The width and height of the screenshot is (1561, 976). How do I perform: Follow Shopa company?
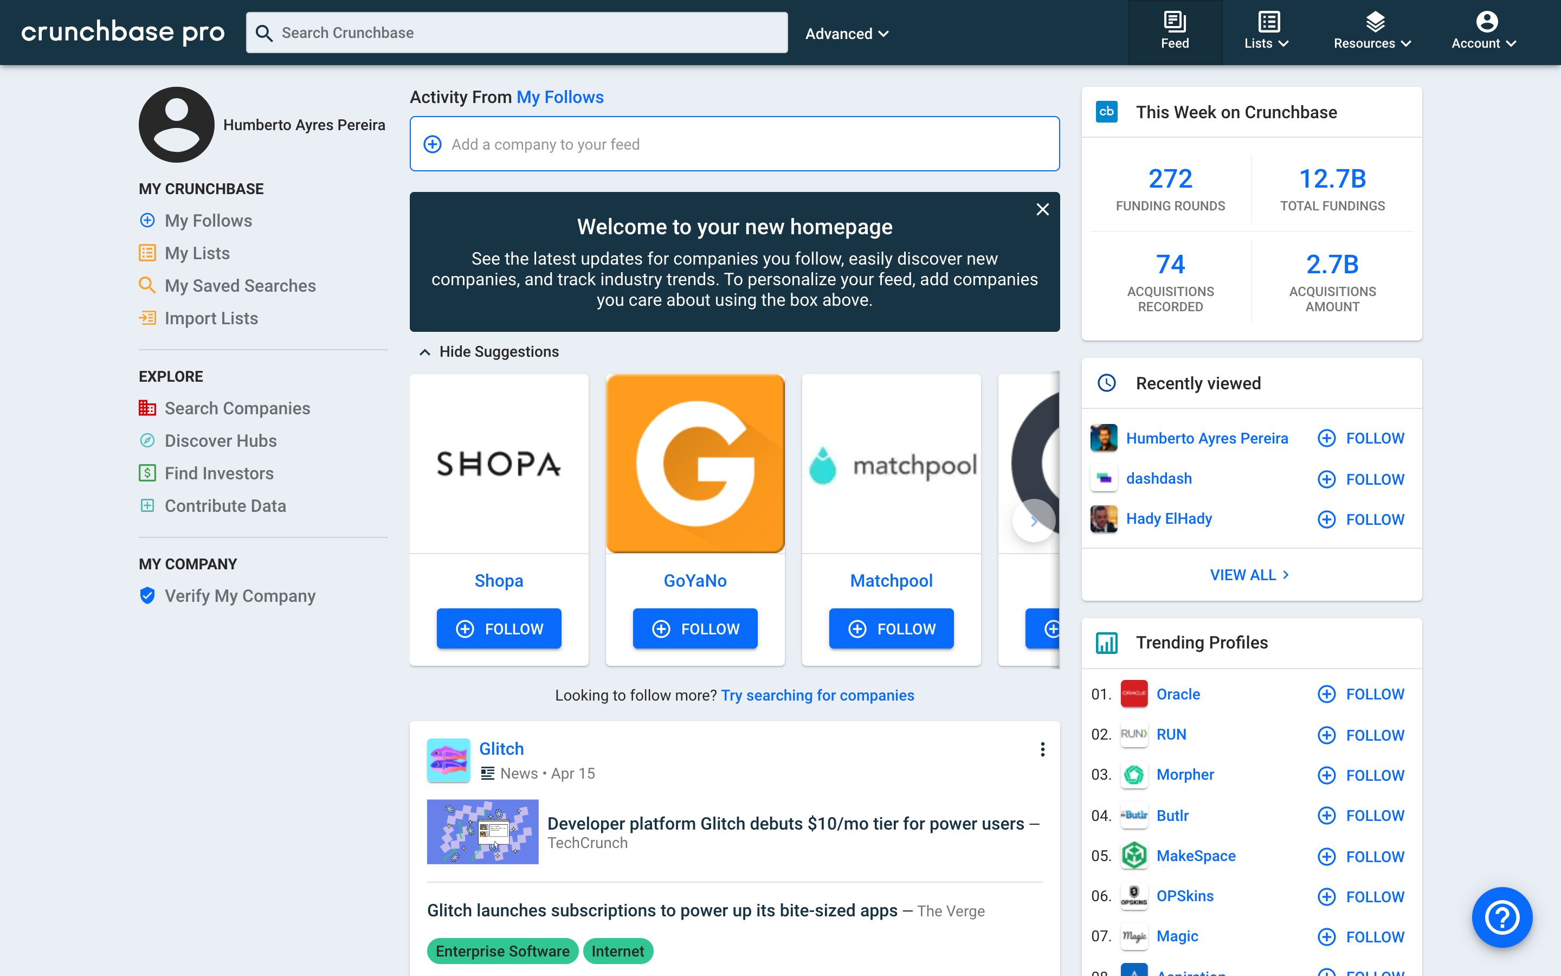tap(499, 628)
